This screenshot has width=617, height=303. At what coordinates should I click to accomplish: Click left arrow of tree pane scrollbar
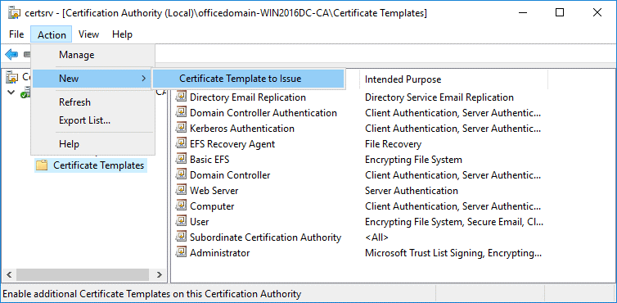pyautogui.click(x=10, y=274)
